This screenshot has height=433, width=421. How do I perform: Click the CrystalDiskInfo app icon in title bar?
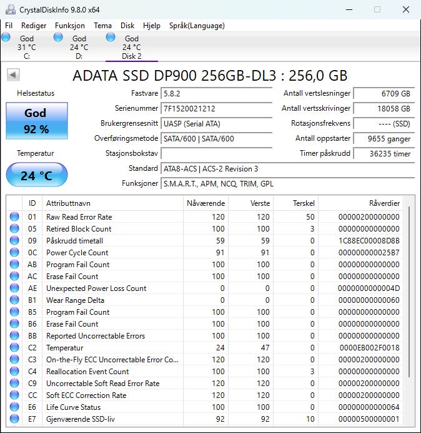coord(9,9)
